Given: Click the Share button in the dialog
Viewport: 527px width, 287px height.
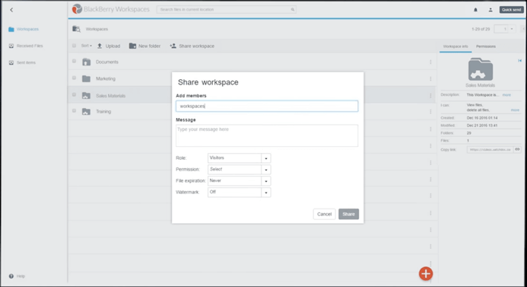Looking at the screenshot, I should [348, 214].
